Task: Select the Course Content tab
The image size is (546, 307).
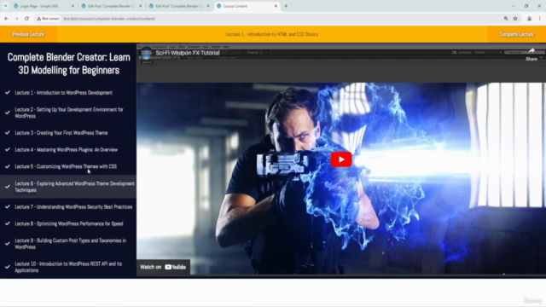Action: (247, 6)
